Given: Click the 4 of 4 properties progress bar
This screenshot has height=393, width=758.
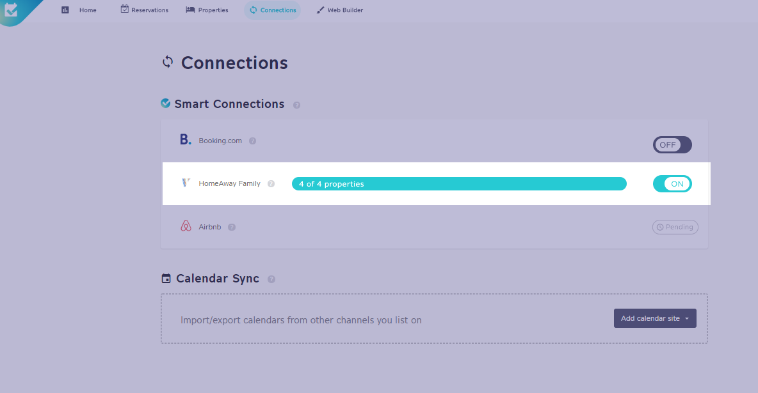Looking at the screenshot, I should tap(459, 184).
